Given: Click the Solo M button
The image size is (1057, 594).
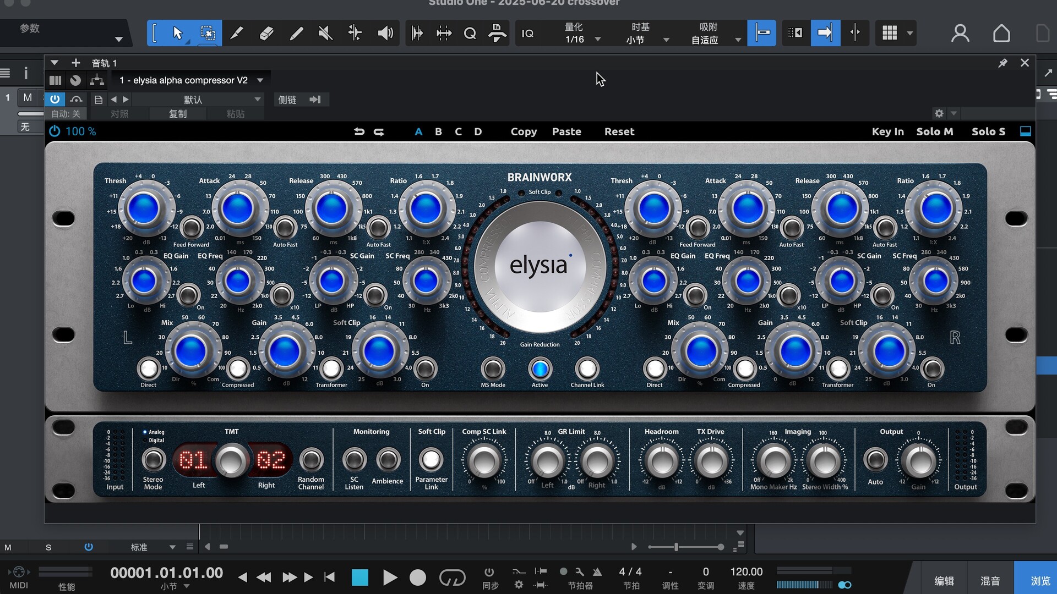Looking at the screenshot, I should 934,131.
